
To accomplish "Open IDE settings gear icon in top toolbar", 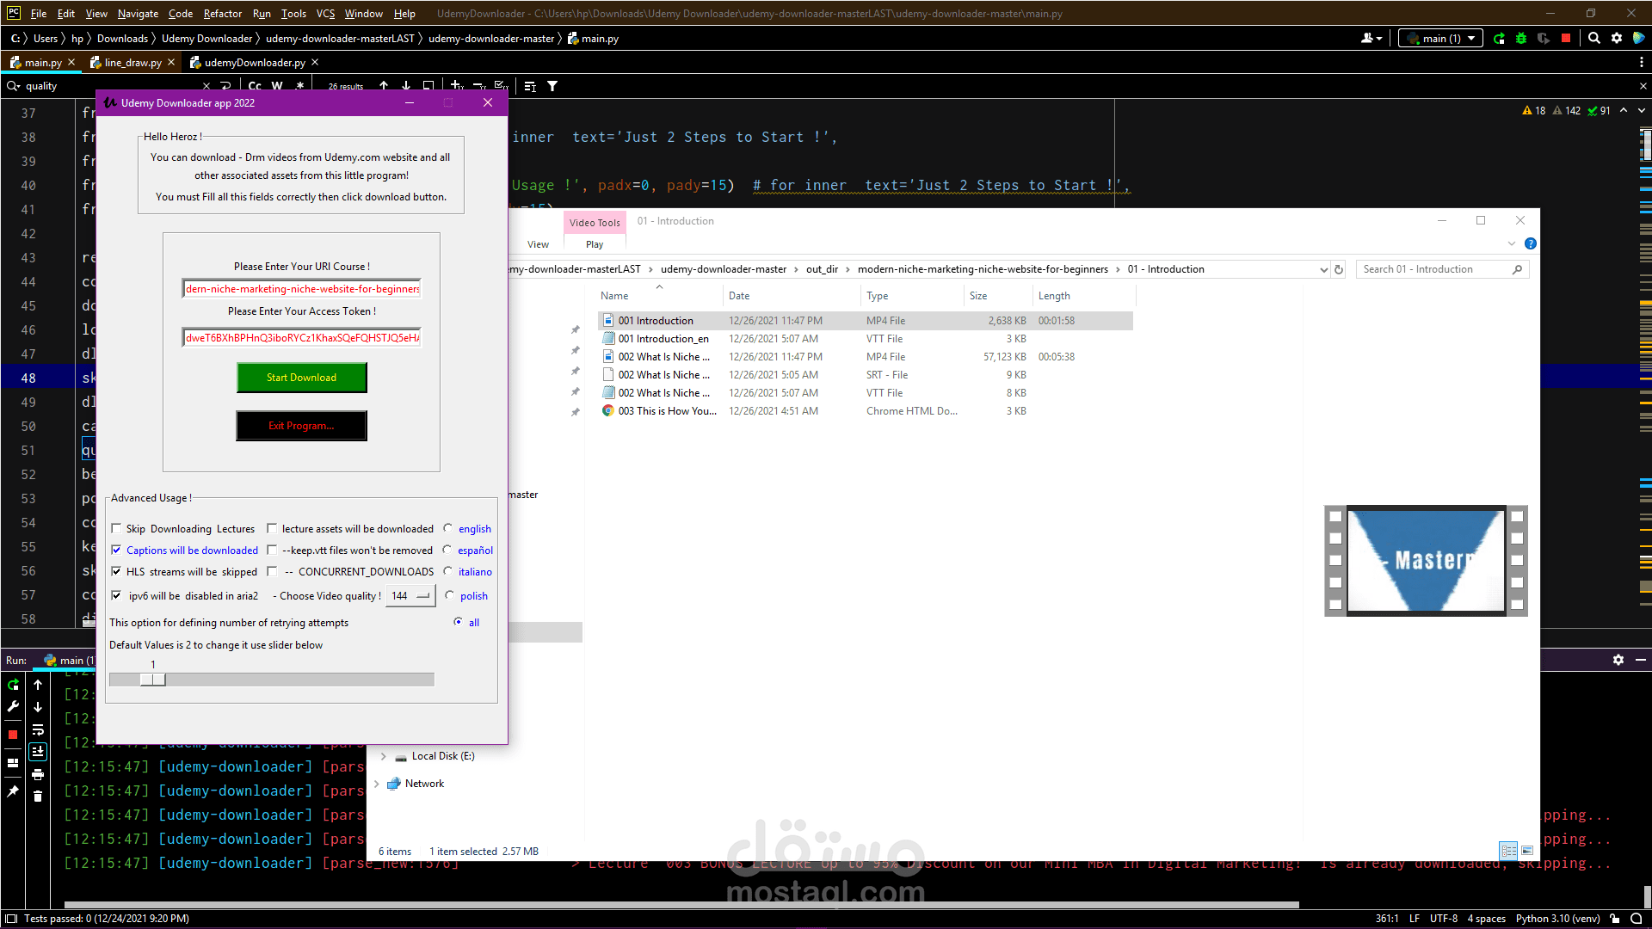I will [1617, 39].
